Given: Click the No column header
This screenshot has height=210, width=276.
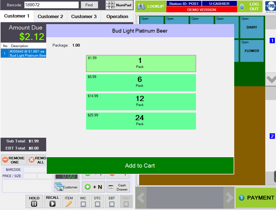Looking at the screenshot, I should (x=5, y=46).
